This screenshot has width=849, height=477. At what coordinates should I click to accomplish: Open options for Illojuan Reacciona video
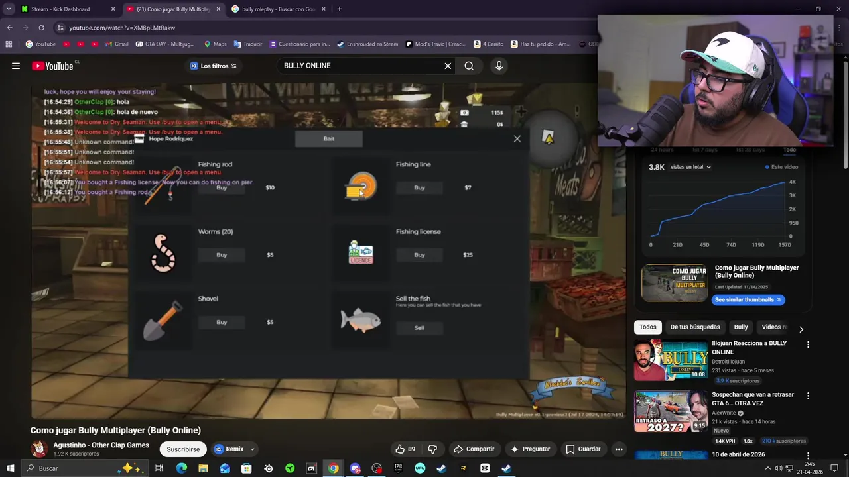pos(808,344)
